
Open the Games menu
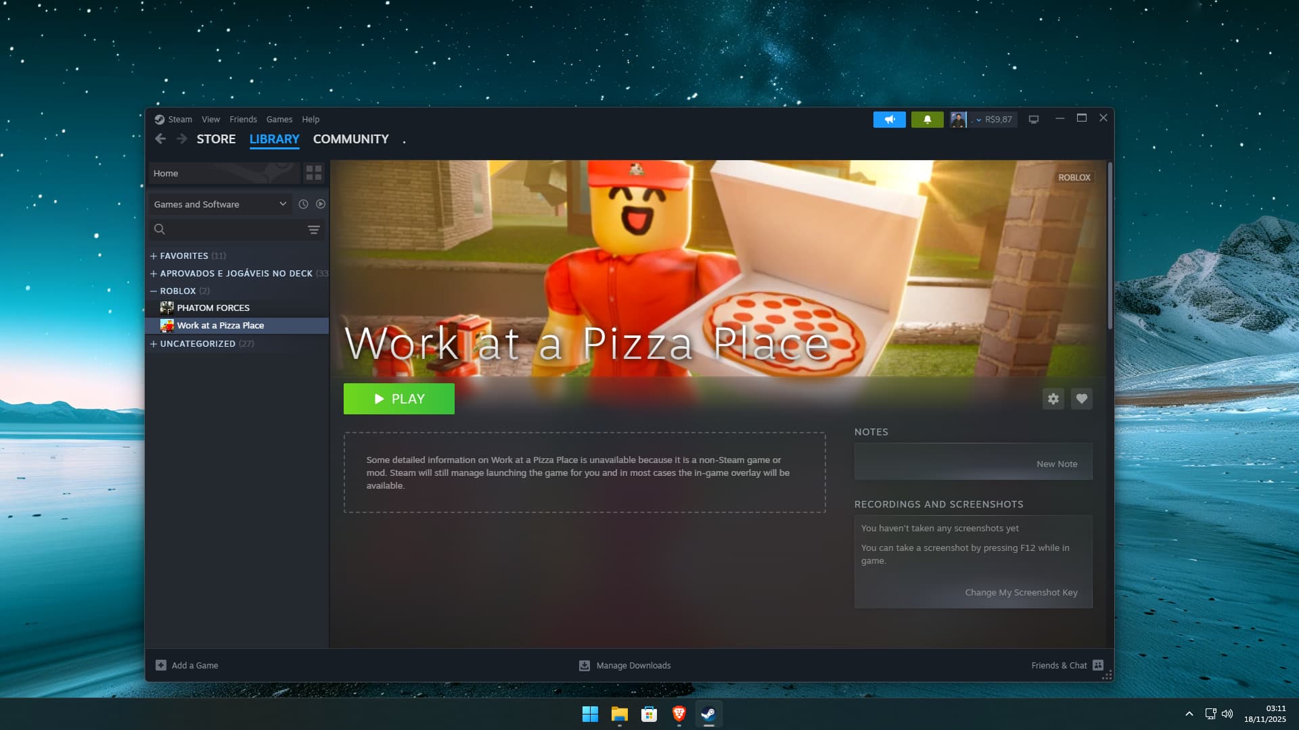tap(279, 120)
